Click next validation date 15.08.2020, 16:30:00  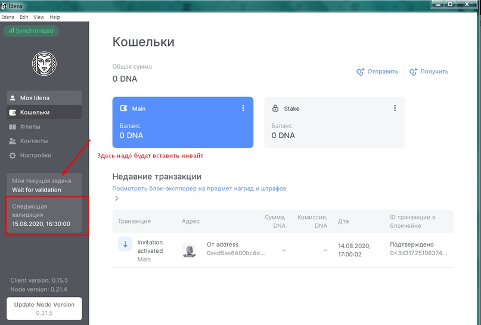coord(41,224)
